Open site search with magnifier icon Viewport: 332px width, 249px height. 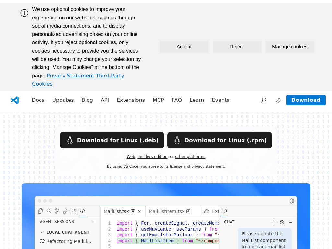(x=263, y=100)
